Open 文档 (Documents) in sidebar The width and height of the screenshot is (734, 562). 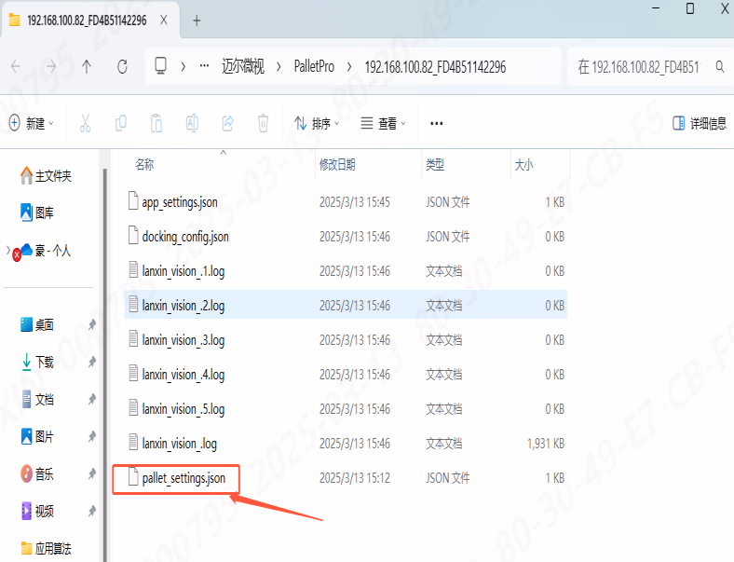point(37,399)
